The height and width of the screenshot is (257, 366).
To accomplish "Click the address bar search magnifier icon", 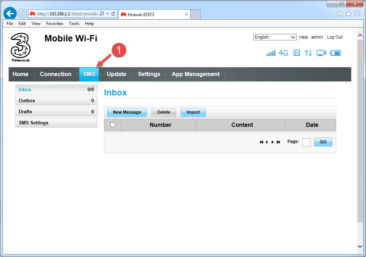I will pyautogui.click(x=102, y=14).
